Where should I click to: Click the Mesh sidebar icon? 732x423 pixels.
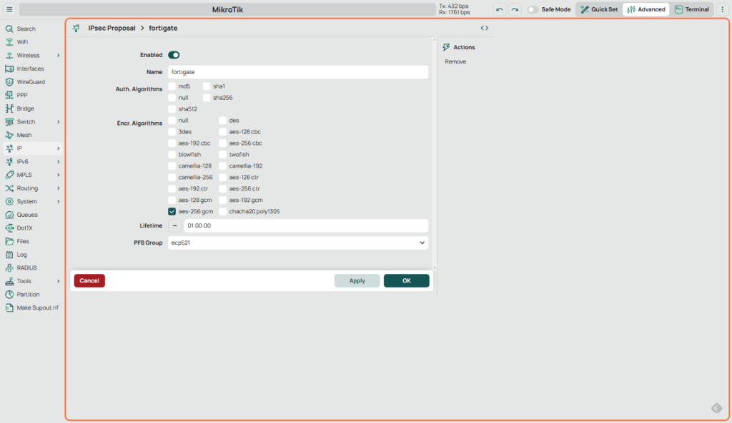coord(9,135)
